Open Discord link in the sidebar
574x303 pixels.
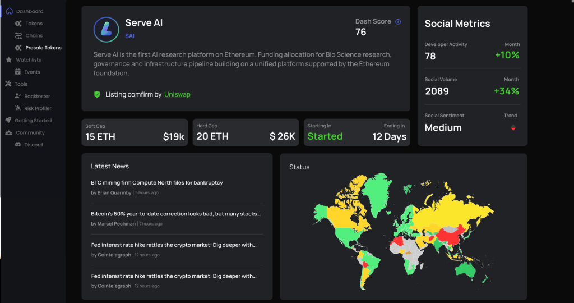33,144
